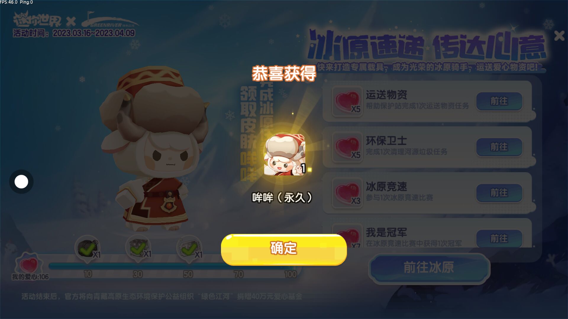Go to 冰原竞速 task via 前往
Image resolution: width=568 pixels, height=319 pixels.
(499, 193)
